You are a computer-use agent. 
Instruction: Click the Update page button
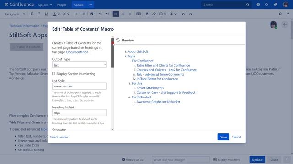(257, 159)
